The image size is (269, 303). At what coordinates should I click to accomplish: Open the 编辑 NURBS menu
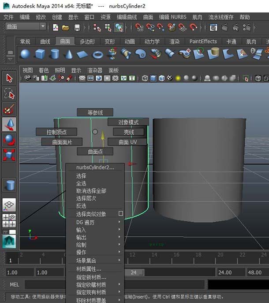coord(172,17)
